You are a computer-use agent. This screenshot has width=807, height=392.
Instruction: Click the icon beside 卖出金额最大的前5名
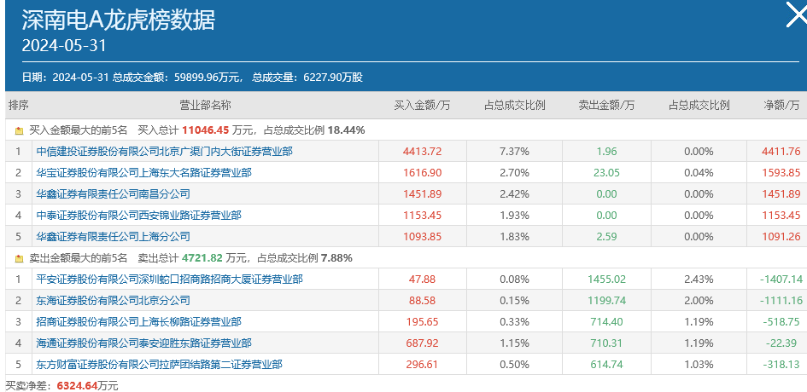click(x=19, y=258)
